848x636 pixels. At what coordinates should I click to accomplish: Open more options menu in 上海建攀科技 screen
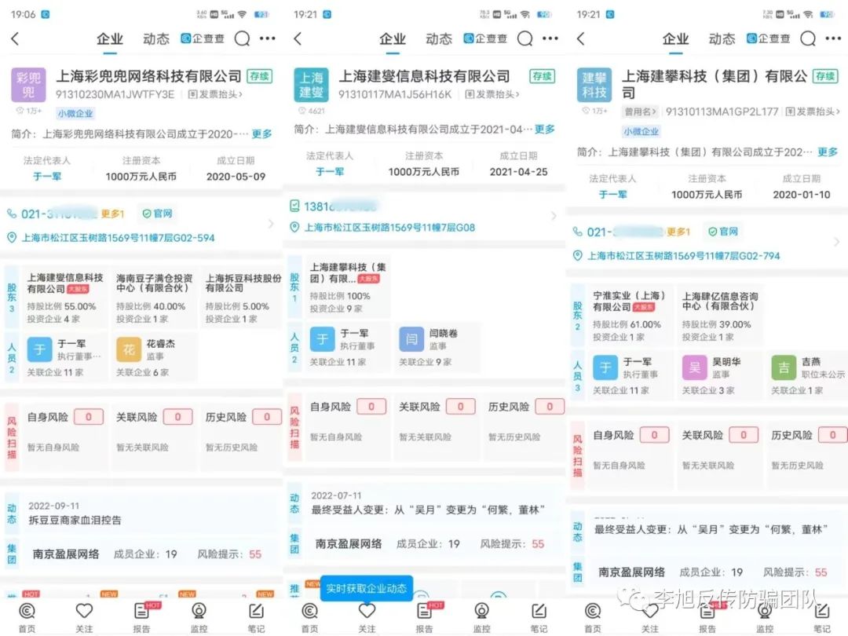[833, 38]
